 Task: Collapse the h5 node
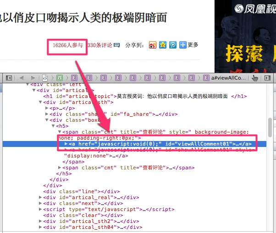53,126
